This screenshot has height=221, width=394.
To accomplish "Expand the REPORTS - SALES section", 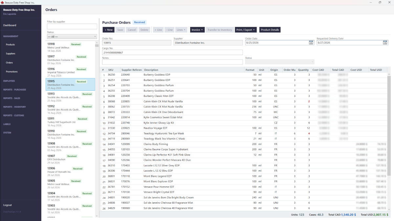I will [12, 98].
